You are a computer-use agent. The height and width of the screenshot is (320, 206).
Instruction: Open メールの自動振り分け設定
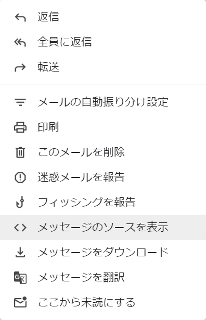click(103, 102)
